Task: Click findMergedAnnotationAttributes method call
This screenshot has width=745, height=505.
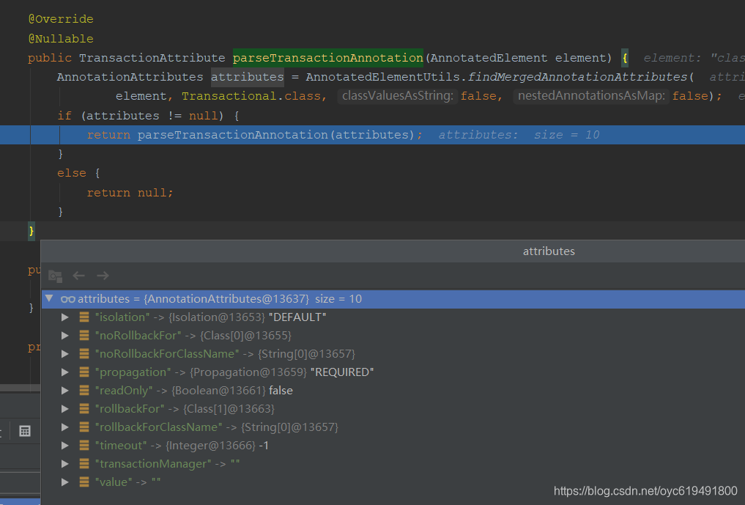Action: (x=577, y=77)
